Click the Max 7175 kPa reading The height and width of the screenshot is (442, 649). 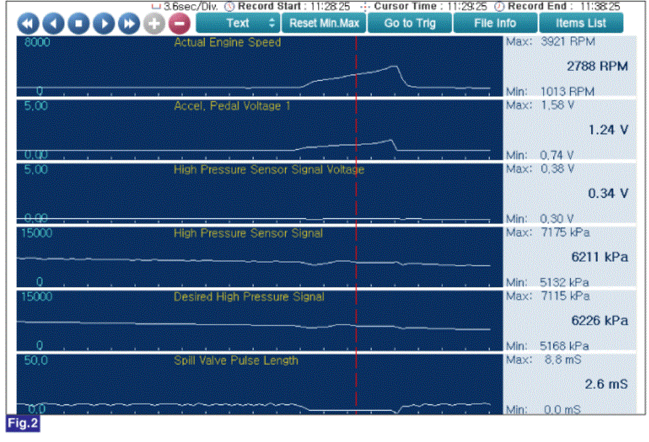tap(547, 233)
